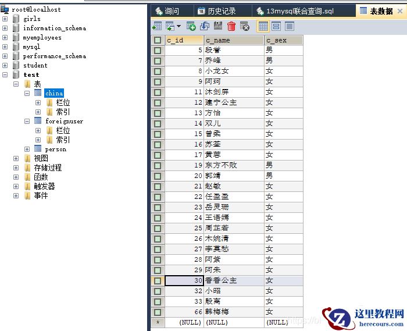Click the root@localhost server icon
Screen dimensions: 407x331
tap(5, 10)
